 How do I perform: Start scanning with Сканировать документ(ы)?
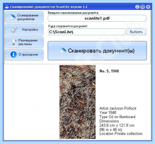click(97, 51)
